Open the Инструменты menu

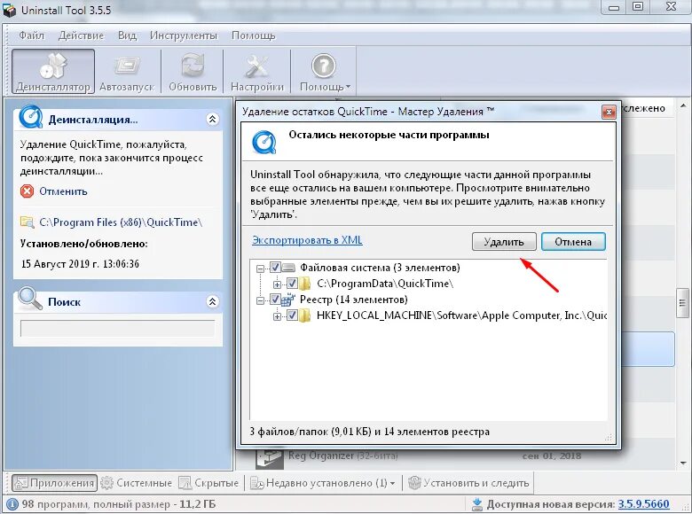[x=184, y=35]
